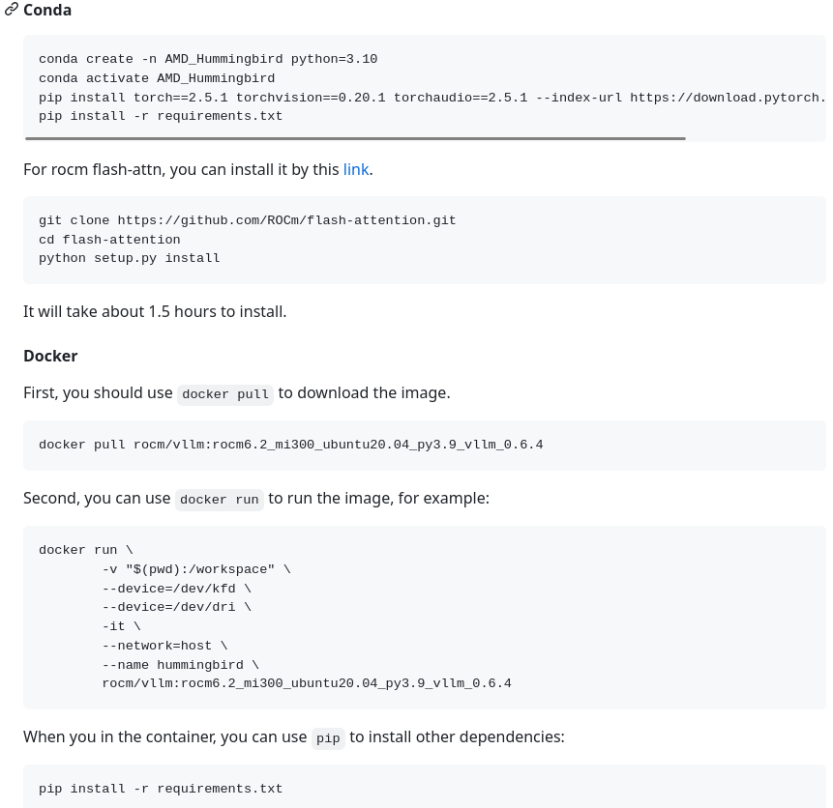The height and width of the screenshot is (808, 833).
Task: Click the docker pull rocm/vllm command block
Action: point(290,445)
